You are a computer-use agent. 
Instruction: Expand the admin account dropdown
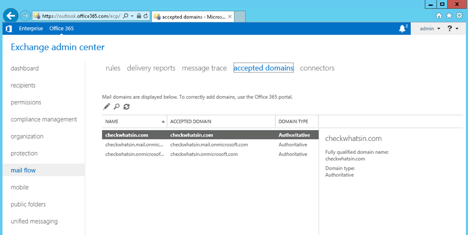tap(430, 29)
